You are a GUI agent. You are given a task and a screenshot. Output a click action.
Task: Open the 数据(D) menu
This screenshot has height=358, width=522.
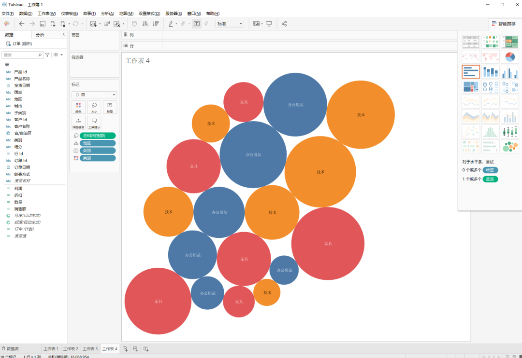coord(26,14)
